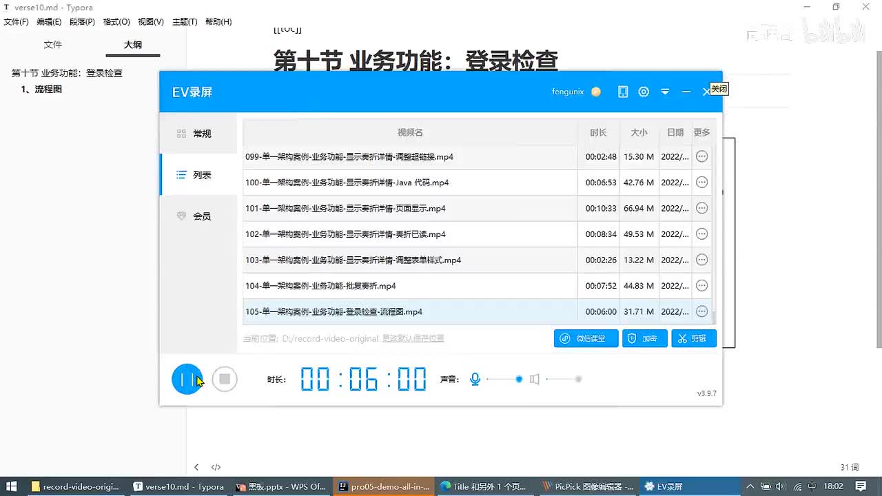Click the 剪辑 button
Viewport: 882px width, 496px height.
[694, 338]
